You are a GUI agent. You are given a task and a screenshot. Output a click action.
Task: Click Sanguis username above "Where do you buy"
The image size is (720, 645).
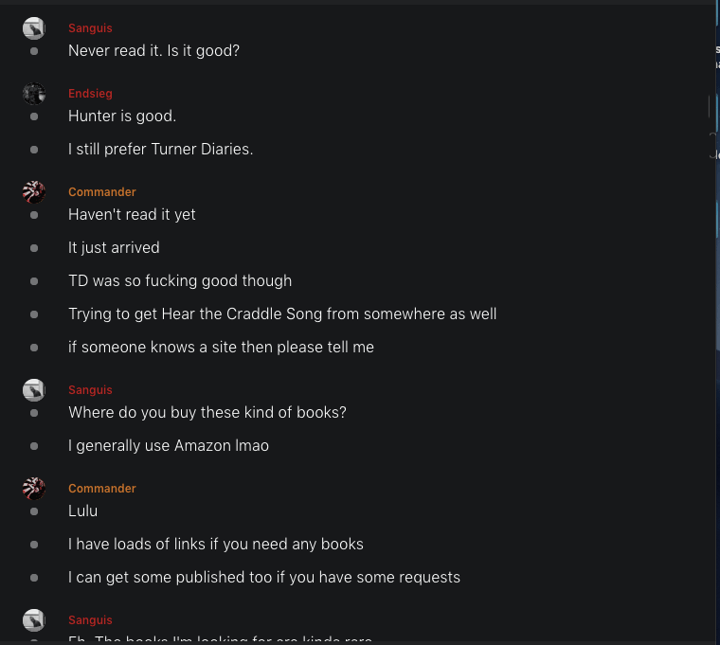coord(90,390)
